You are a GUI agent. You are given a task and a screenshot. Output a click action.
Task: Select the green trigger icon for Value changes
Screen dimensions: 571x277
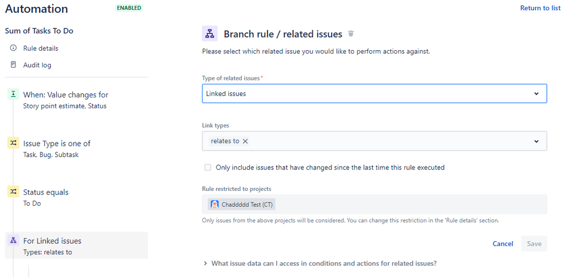click(x=13, y=95)
